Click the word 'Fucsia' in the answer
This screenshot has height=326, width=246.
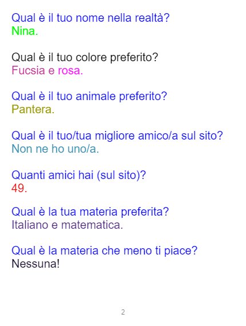pyautogui.click(x=28, y=70)
